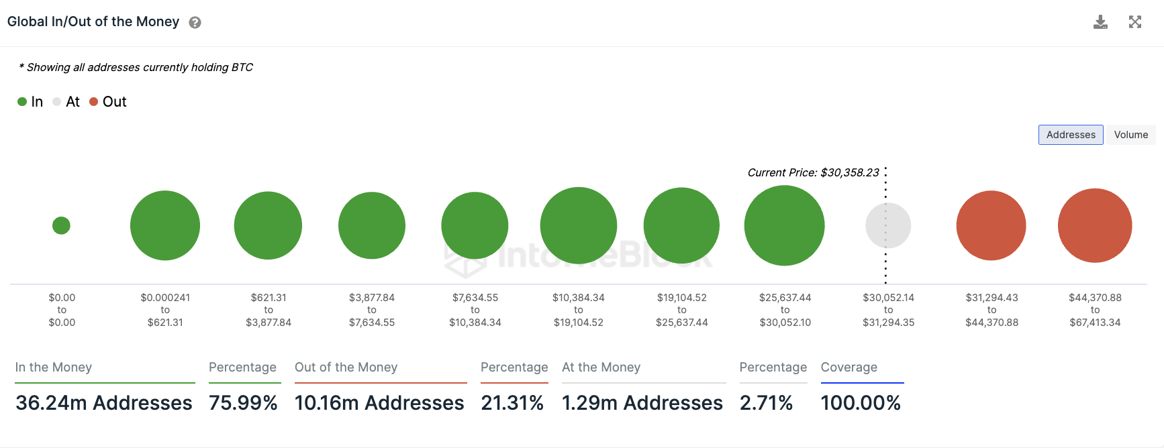1164x448 pixels.
Task: Open the help question mark icon
Action: tap(195, 23)
